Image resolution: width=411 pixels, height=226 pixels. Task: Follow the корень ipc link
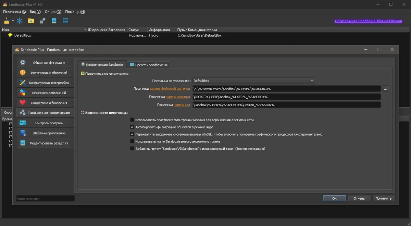click(x=182, y=105)
